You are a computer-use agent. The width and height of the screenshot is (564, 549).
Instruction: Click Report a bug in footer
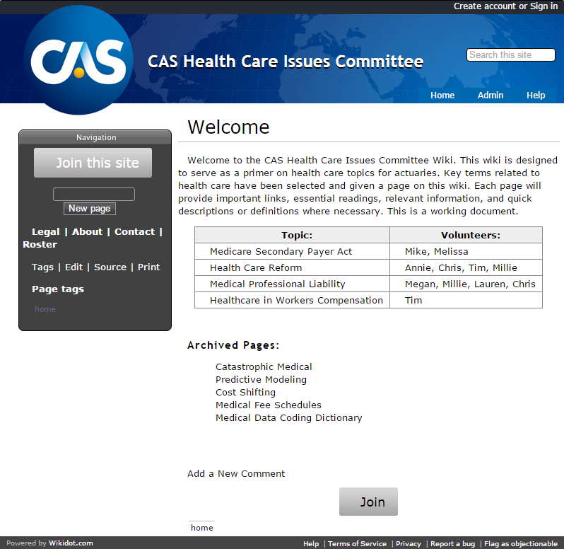pyautogui.click(x=452, y=543)
